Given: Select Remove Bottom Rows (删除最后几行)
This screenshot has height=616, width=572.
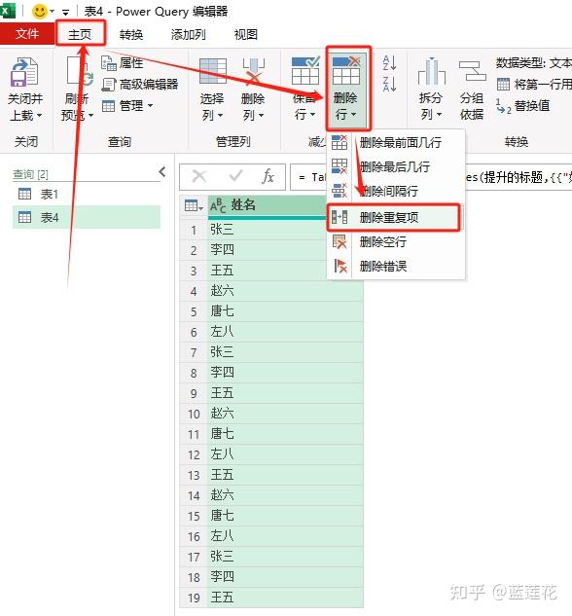Looking at the screenshot, I should [x=396, y=166].
